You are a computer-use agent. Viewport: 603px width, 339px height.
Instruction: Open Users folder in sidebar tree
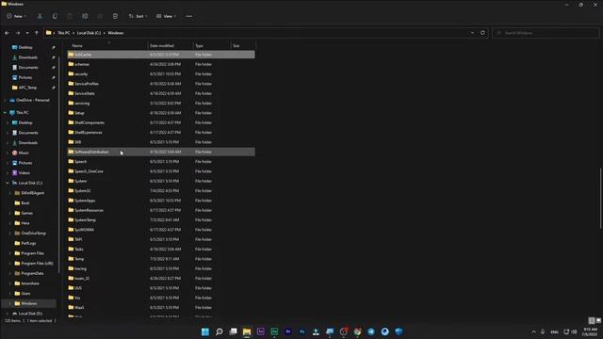[x=25, y=294]
